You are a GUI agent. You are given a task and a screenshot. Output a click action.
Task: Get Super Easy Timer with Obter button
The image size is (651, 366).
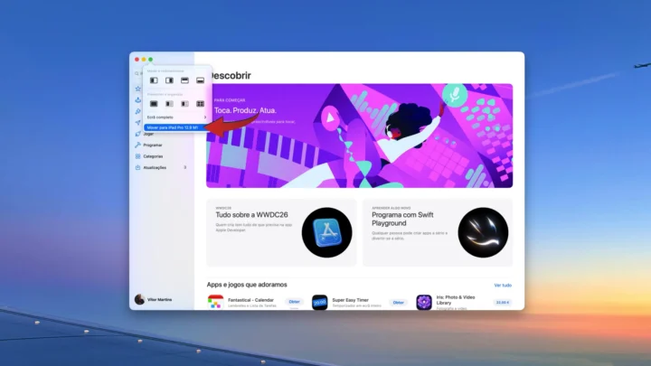[x=398, y=302]
